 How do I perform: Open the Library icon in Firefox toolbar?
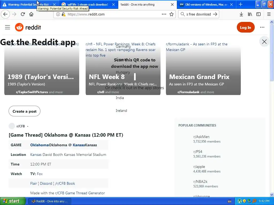pyautogui.click(x=250, y=14)
